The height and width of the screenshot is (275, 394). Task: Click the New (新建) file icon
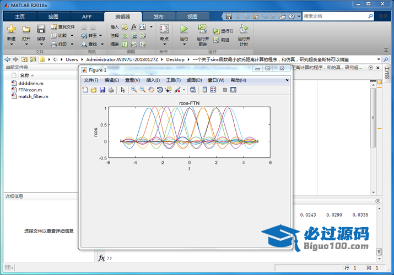pyautogui.click(x=11, y=29)
